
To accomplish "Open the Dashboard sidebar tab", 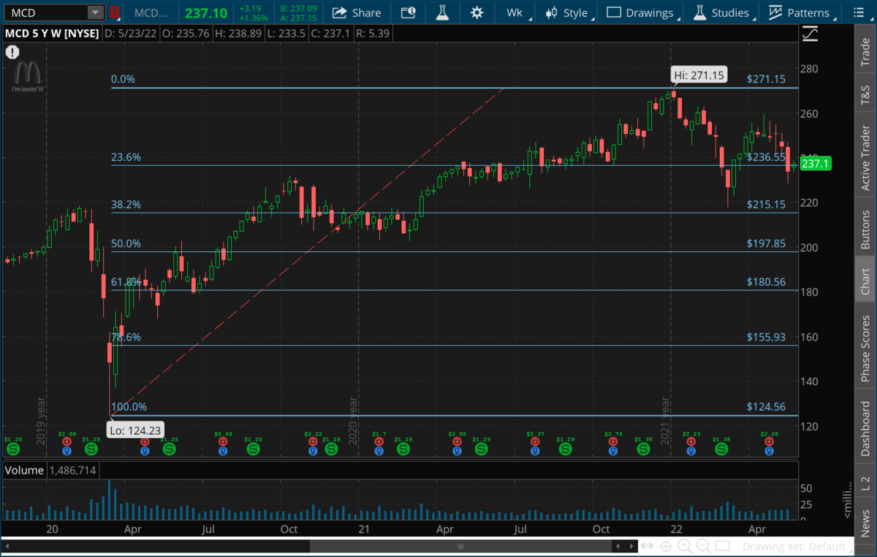I will pos(865,428).
